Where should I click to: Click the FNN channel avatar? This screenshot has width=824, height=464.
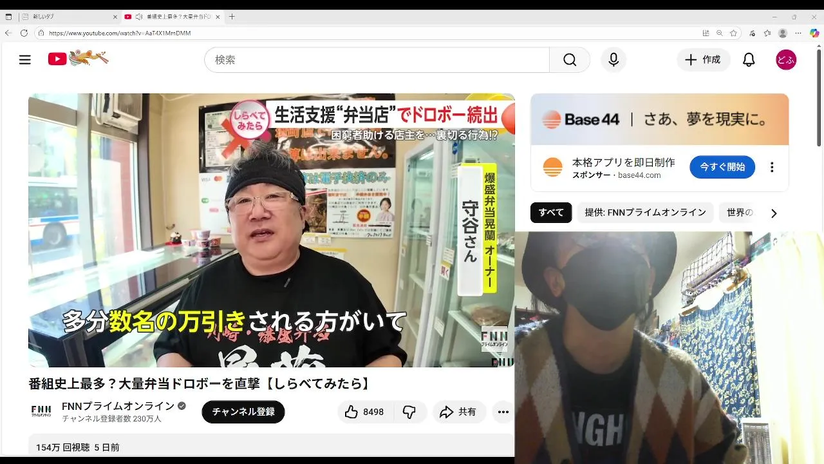pos(41,411)
